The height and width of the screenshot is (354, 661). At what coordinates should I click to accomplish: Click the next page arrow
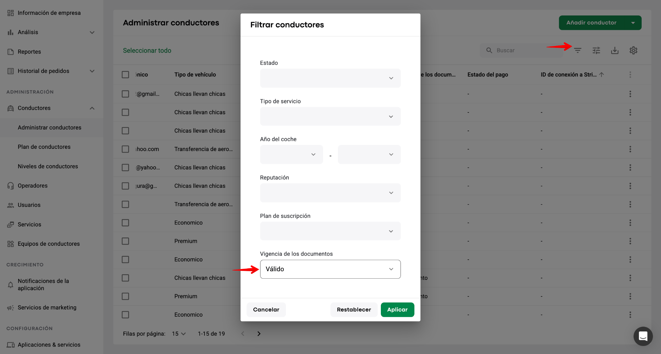click(x=259, y=334)
